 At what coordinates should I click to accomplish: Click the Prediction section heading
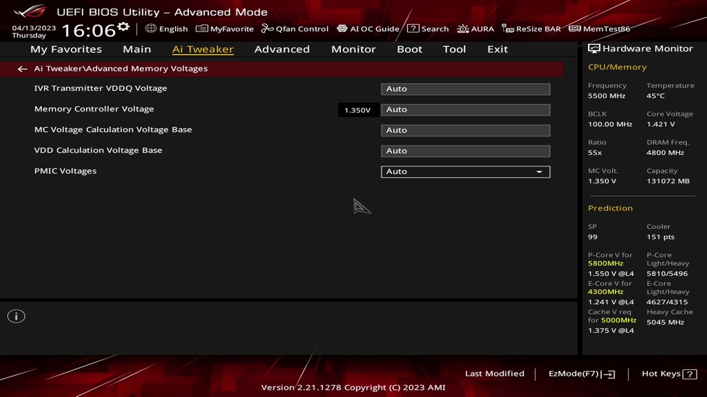click(x=610, y=208)
